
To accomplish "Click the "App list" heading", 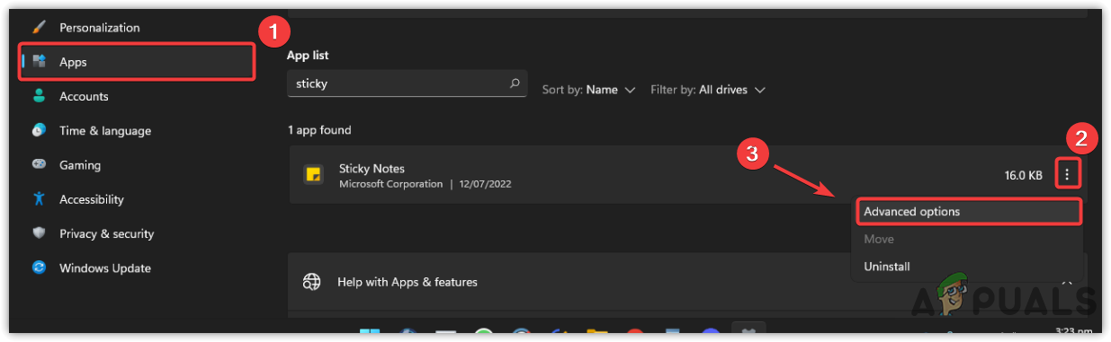I will 308,56.
